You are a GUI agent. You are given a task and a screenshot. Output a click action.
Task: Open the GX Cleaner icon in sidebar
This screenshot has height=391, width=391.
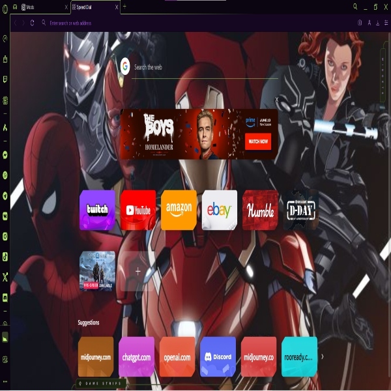tap(5, 59)
